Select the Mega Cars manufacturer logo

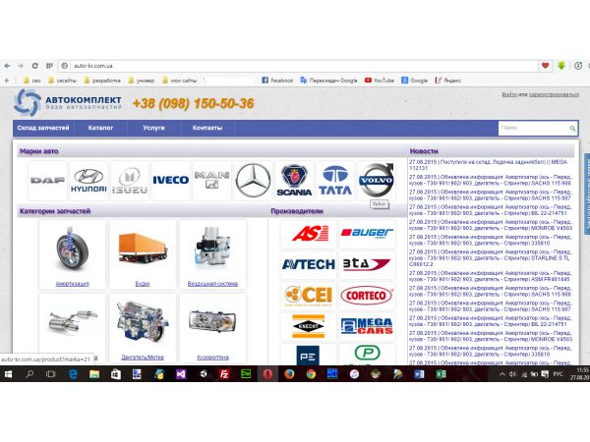coord(367,325)
